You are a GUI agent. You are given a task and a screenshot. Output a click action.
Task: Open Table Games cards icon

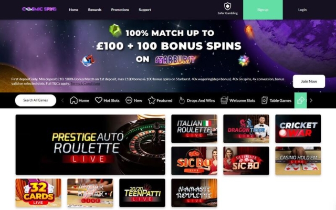click(265, 100)
